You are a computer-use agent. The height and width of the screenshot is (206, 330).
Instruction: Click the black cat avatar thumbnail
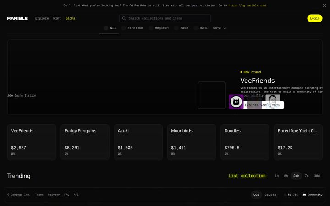(x=236, y=102)
